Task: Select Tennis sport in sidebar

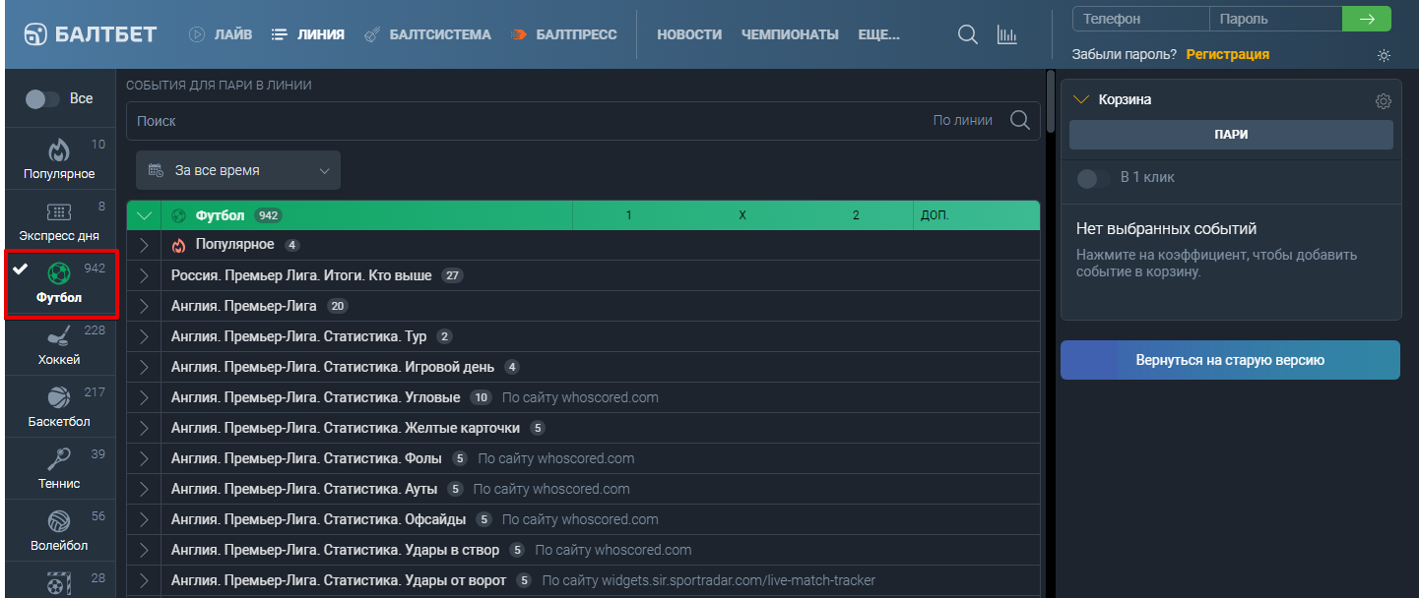Action: [x=59, y=468]
